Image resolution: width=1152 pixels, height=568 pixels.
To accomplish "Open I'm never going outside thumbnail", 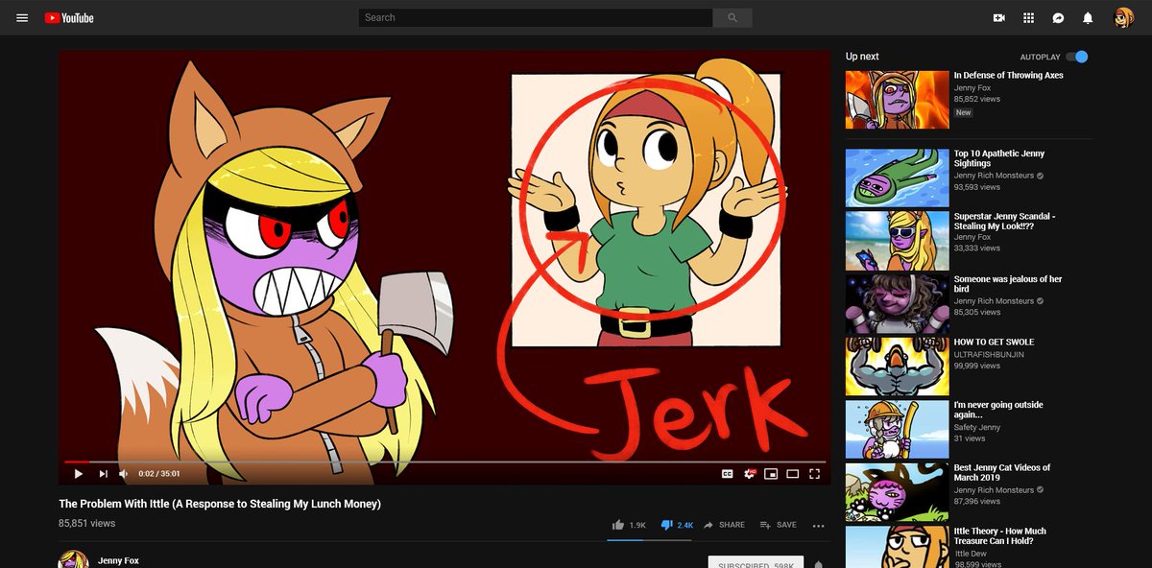I will point(897,429).
